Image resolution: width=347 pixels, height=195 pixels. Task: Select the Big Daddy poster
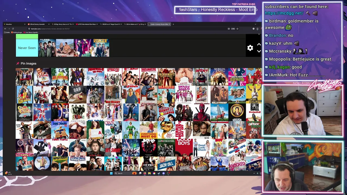[x=113, y=94]
